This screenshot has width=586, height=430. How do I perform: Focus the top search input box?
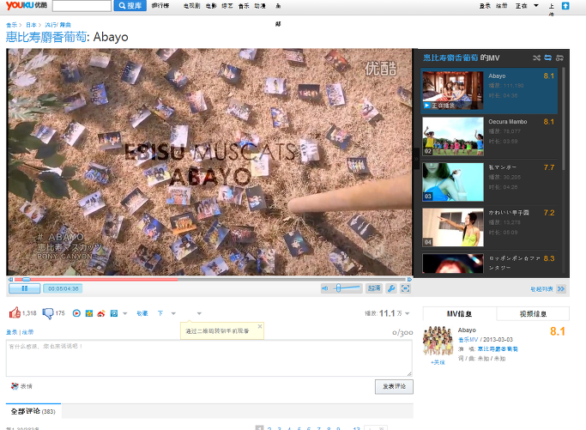(82, 6)
